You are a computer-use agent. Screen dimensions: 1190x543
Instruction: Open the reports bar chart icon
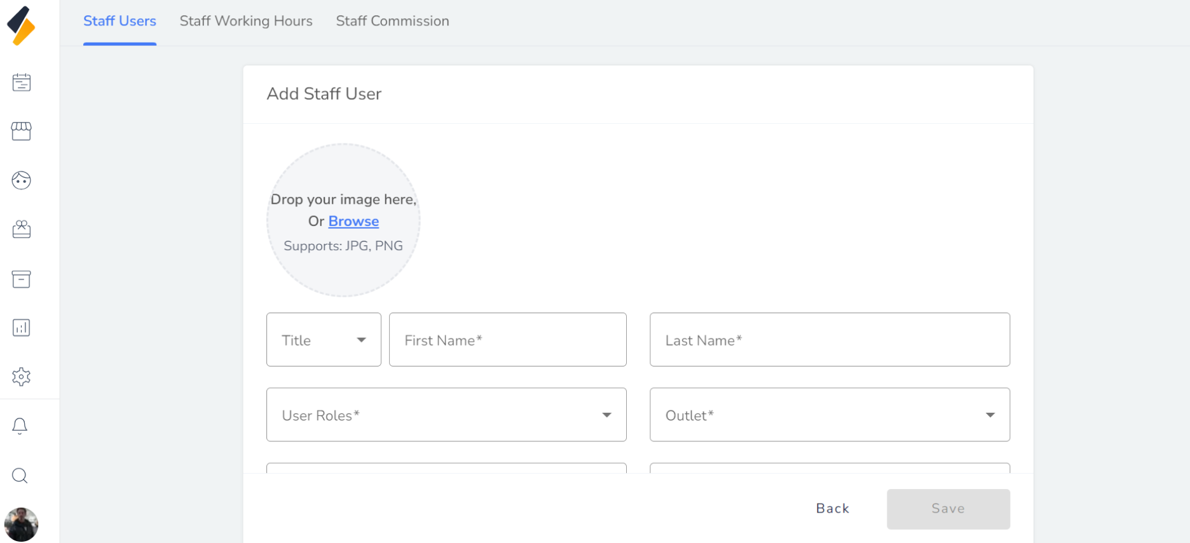21,328
